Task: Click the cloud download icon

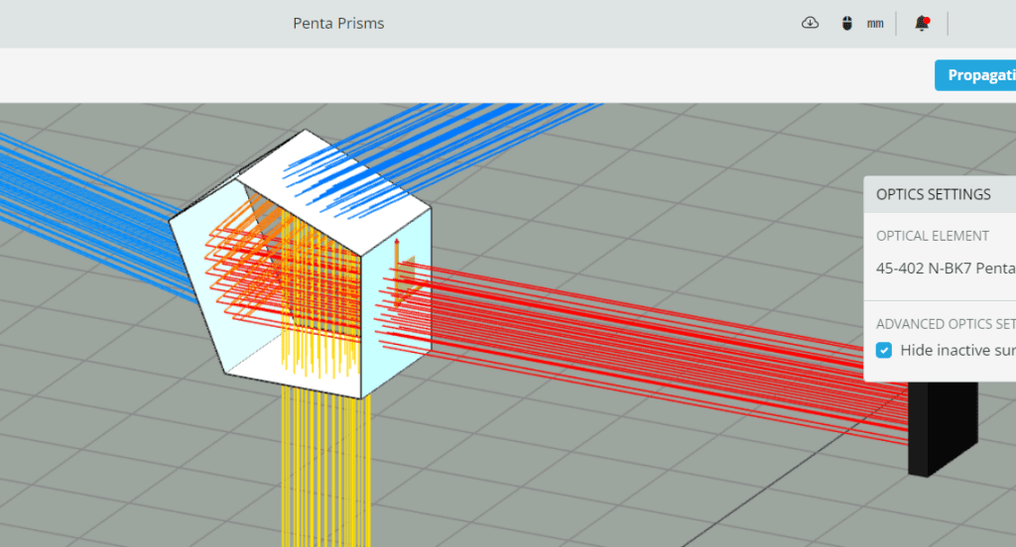Action: (810, 24)
